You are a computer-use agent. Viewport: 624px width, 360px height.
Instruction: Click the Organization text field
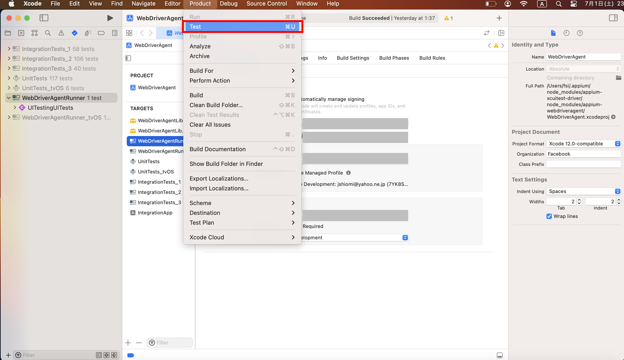583,154
